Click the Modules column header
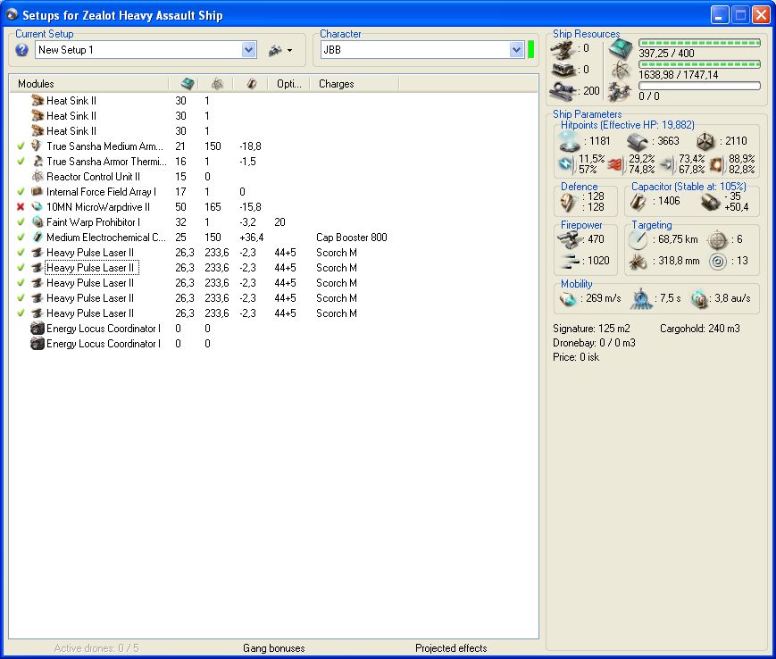Screen dimensions: 776x659 [x=36, y=84]
